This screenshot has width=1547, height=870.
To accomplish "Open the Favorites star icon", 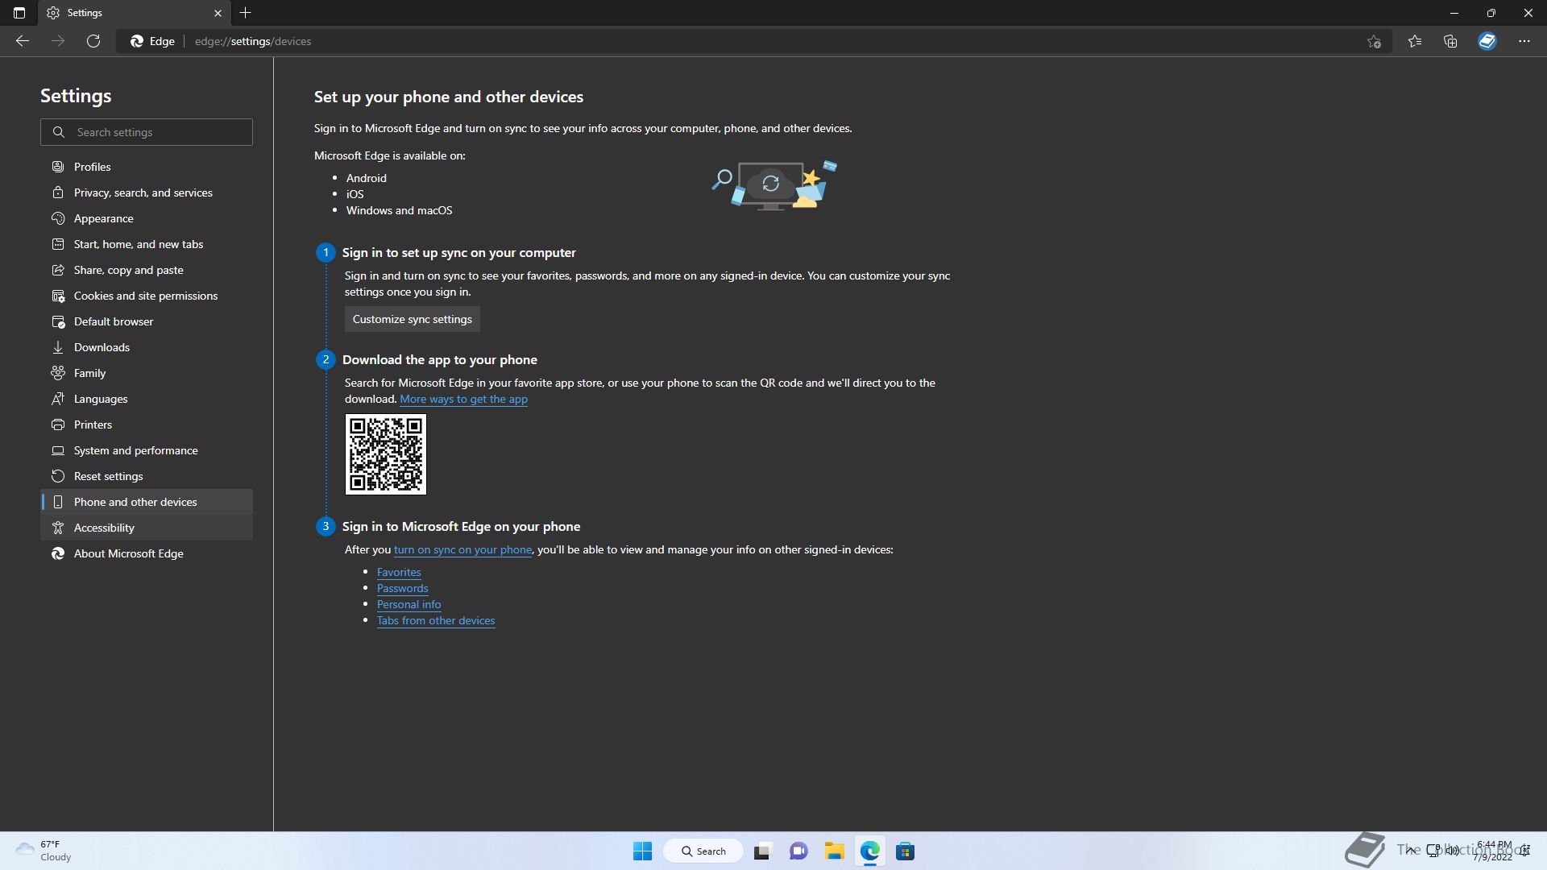I will click(1414, 41).
